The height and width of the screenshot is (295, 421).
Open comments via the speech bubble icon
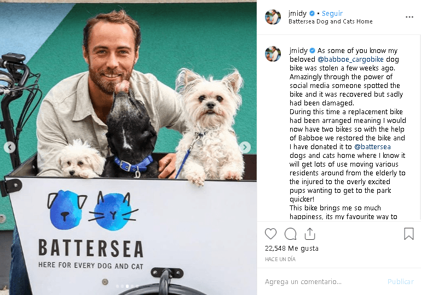(291, 234)
